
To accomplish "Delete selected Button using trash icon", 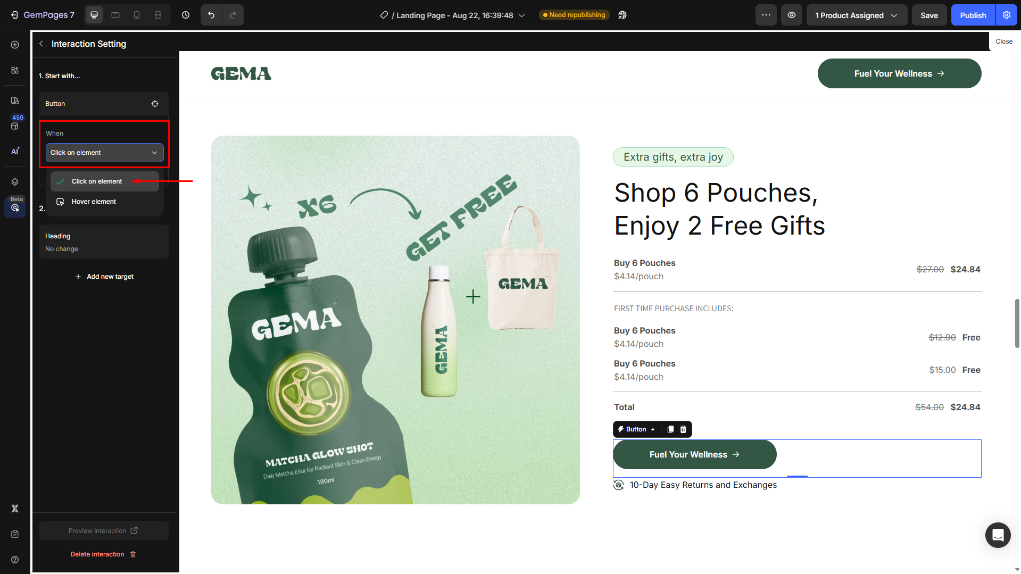I will click(x=683, y=429).
